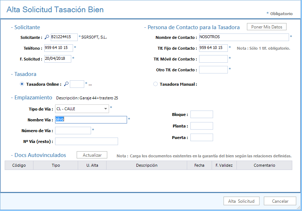This screenshot has width=302, height=211.
Task: Click the Fecha column header
Action: click(199, 165)
